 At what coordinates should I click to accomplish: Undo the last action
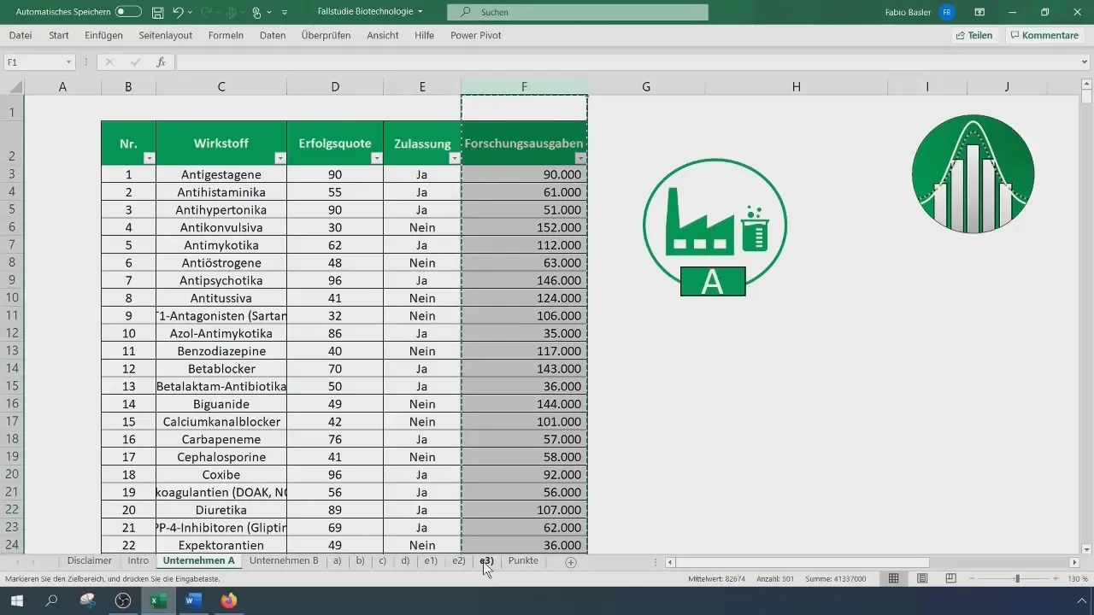click(x=178, y=12)
